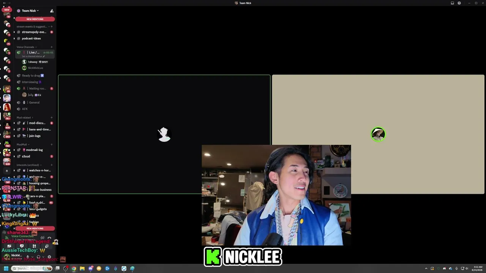This screenshot has height=273, width=486.
Task: Join the Interviewing voice channel
Action: click(34, 82)
